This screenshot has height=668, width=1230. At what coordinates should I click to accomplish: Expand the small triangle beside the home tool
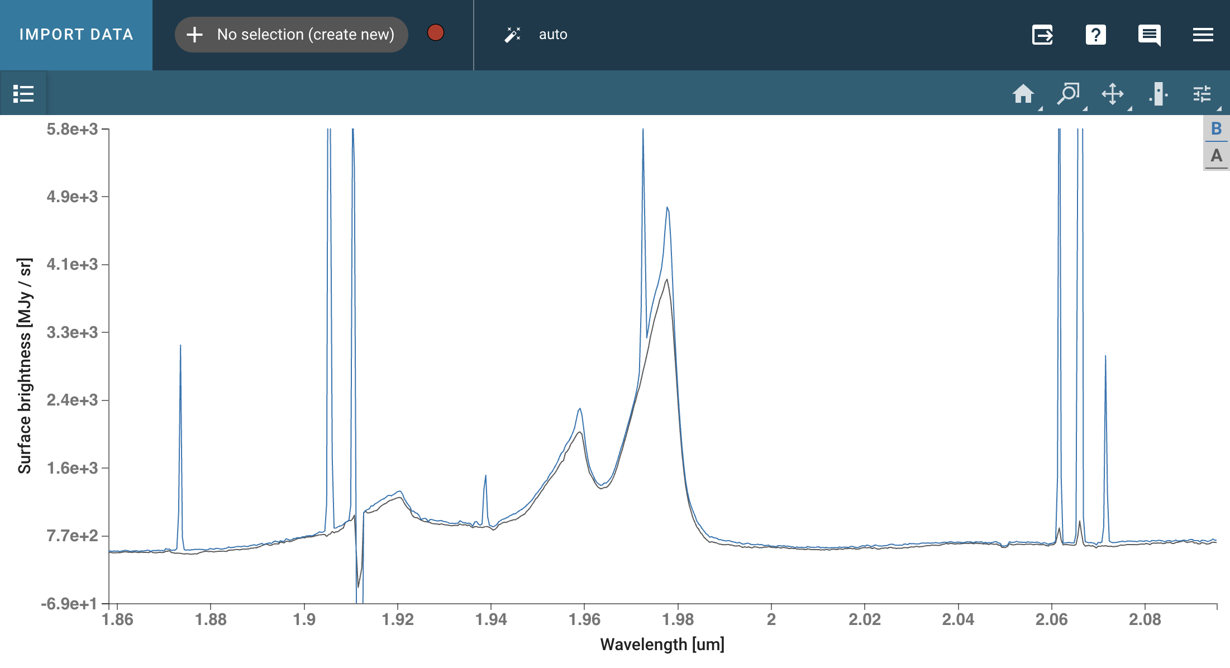(1040, 108)
